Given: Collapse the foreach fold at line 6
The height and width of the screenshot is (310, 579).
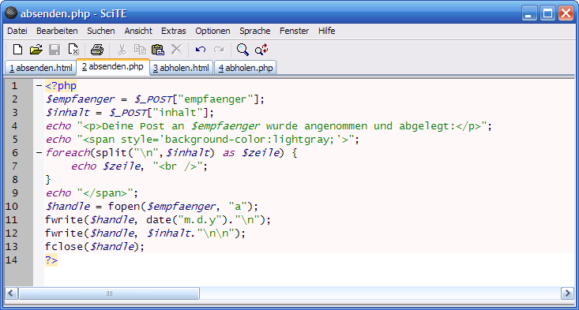Looking at the screenshot, I should [39, 152].
